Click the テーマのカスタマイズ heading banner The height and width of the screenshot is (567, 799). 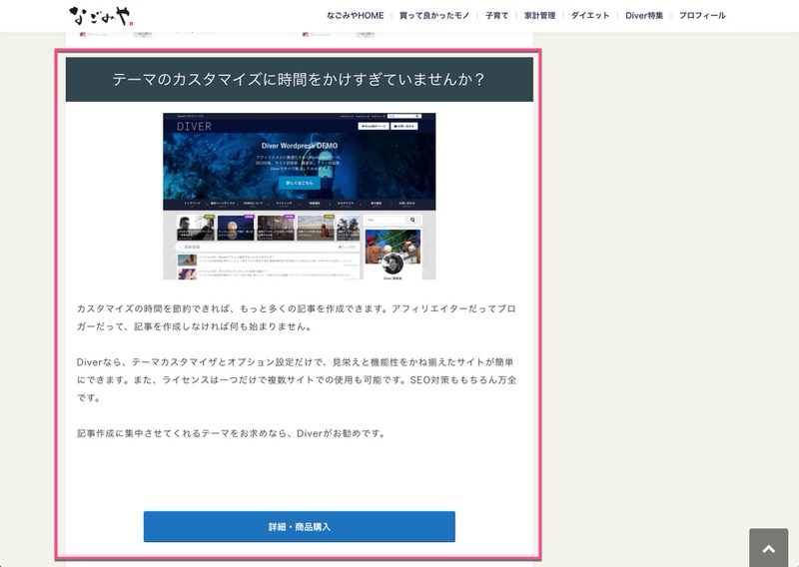coord(299,80)
